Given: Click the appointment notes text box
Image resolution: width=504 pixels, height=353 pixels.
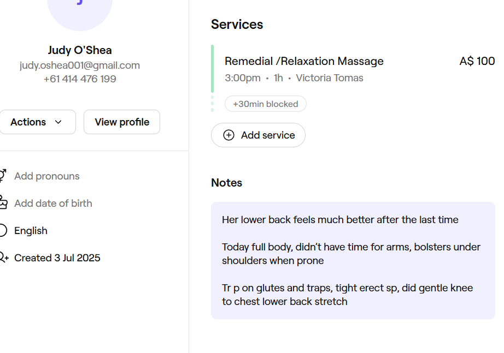Looking at the screenshot, I should pyautogui.click(x=353, y=260).
